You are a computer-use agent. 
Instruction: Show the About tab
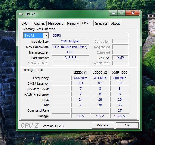click(x=115, y=23)
